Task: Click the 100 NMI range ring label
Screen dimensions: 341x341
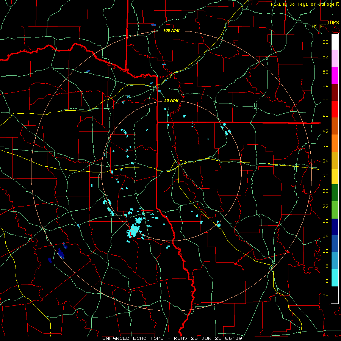Action: (x=171, y=30)
